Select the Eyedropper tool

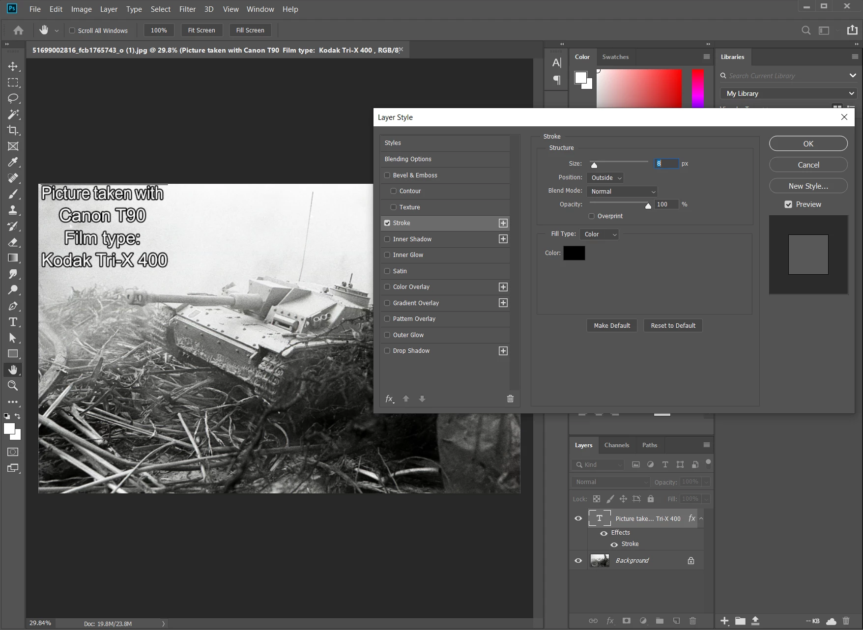(x=13, y=162)
